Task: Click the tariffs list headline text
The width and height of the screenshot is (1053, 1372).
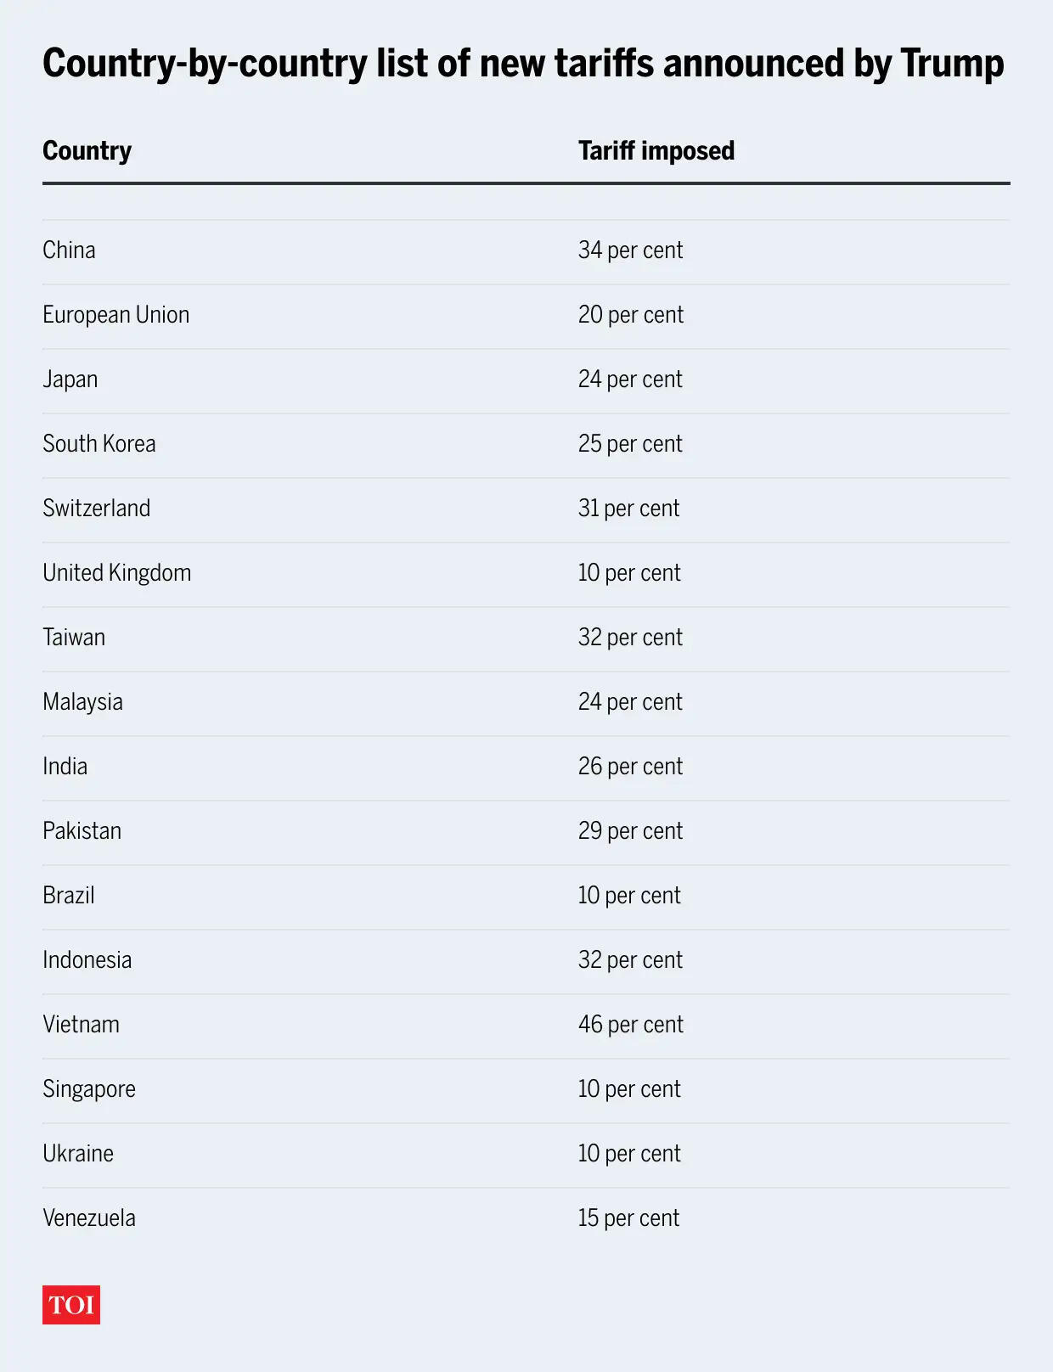Action: click(x=523, y=64)
